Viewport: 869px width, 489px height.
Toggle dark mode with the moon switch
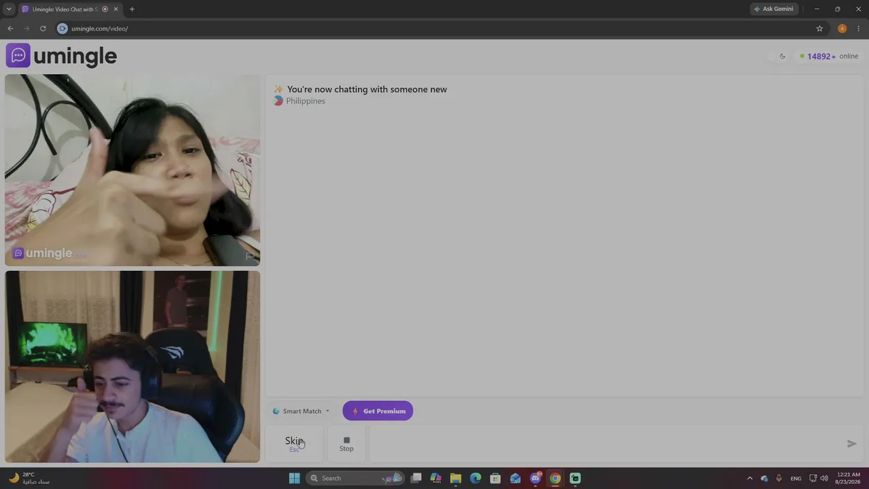tap(782, 56)
